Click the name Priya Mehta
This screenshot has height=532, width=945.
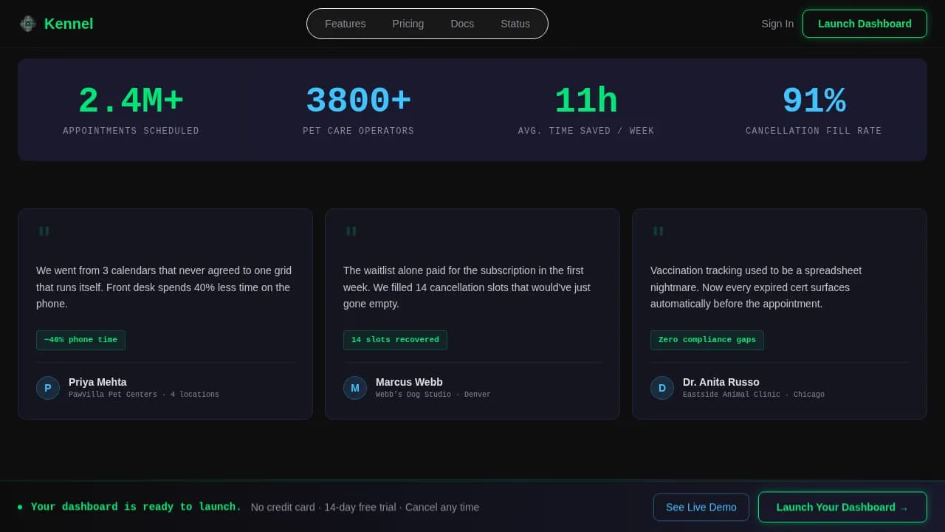tap(97, 382)
